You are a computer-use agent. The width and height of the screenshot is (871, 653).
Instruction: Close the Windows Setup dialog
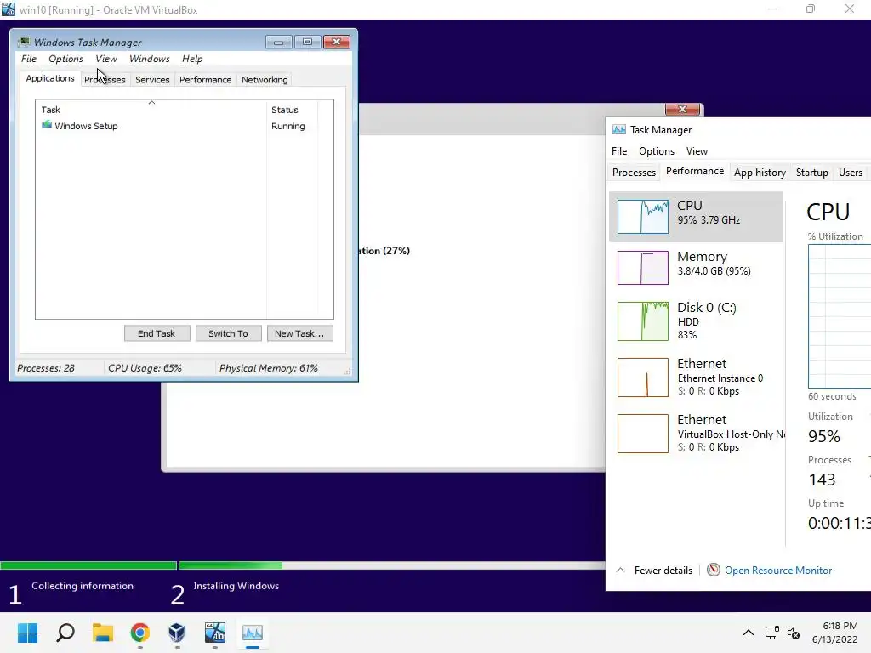(682, 109)
